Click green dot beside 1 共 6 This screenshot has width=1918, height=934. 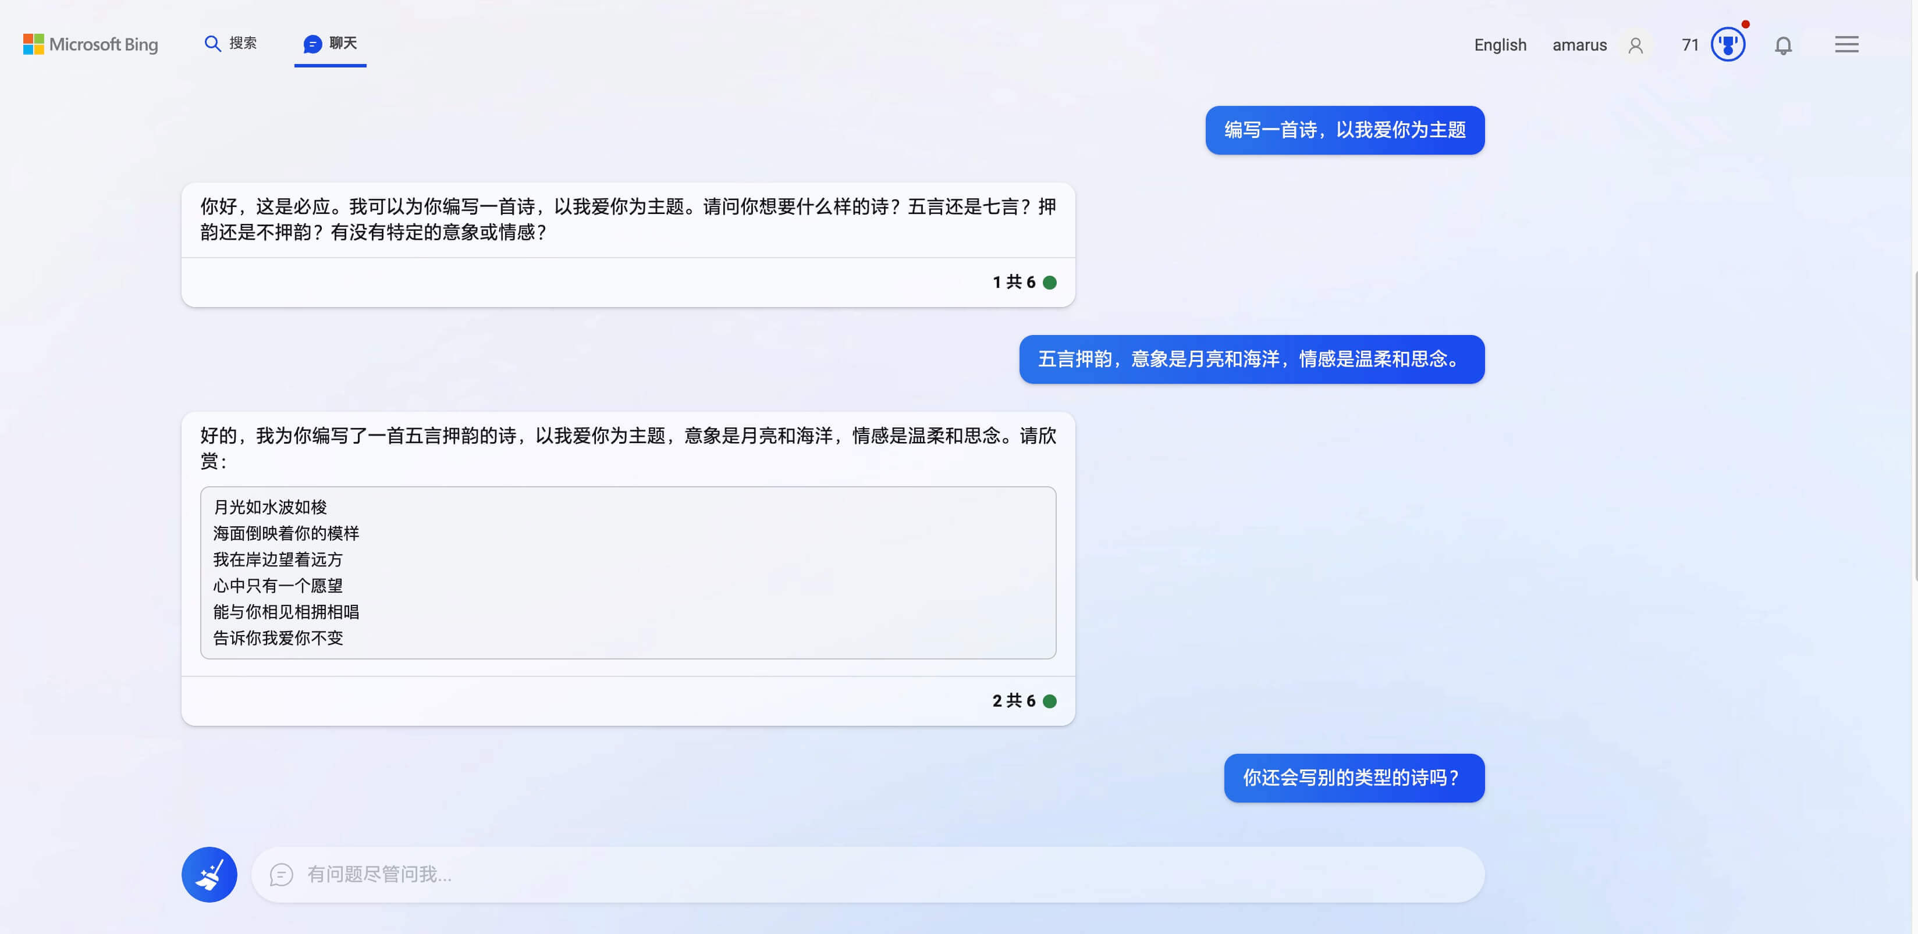(x=1049, y=282)
